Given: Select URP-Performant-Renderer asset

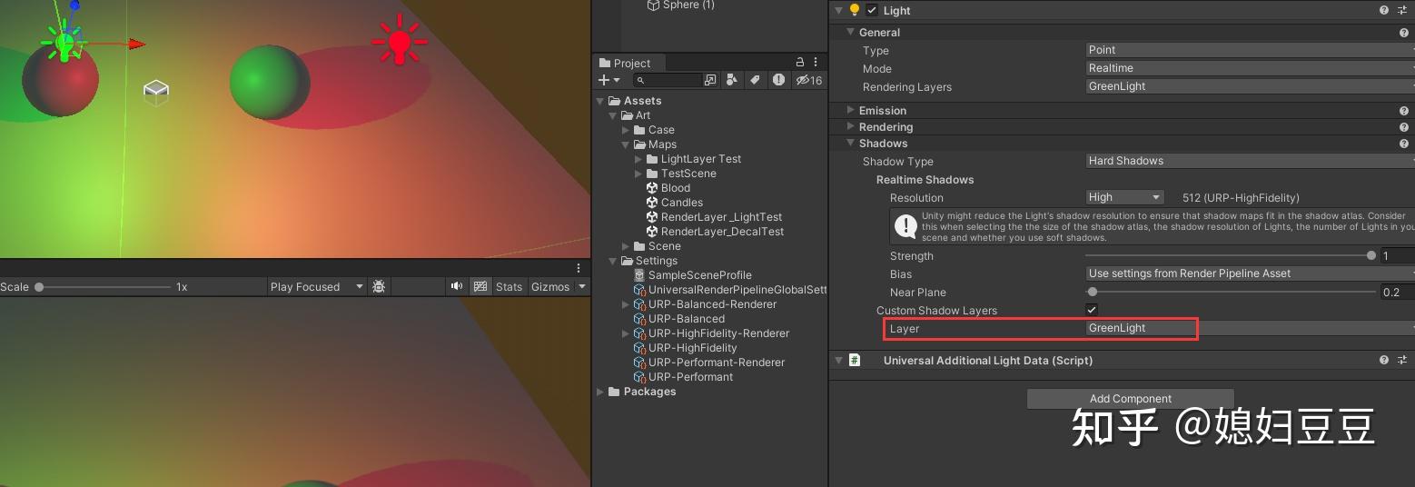Looking at the screenshot, I should (708, 363).
